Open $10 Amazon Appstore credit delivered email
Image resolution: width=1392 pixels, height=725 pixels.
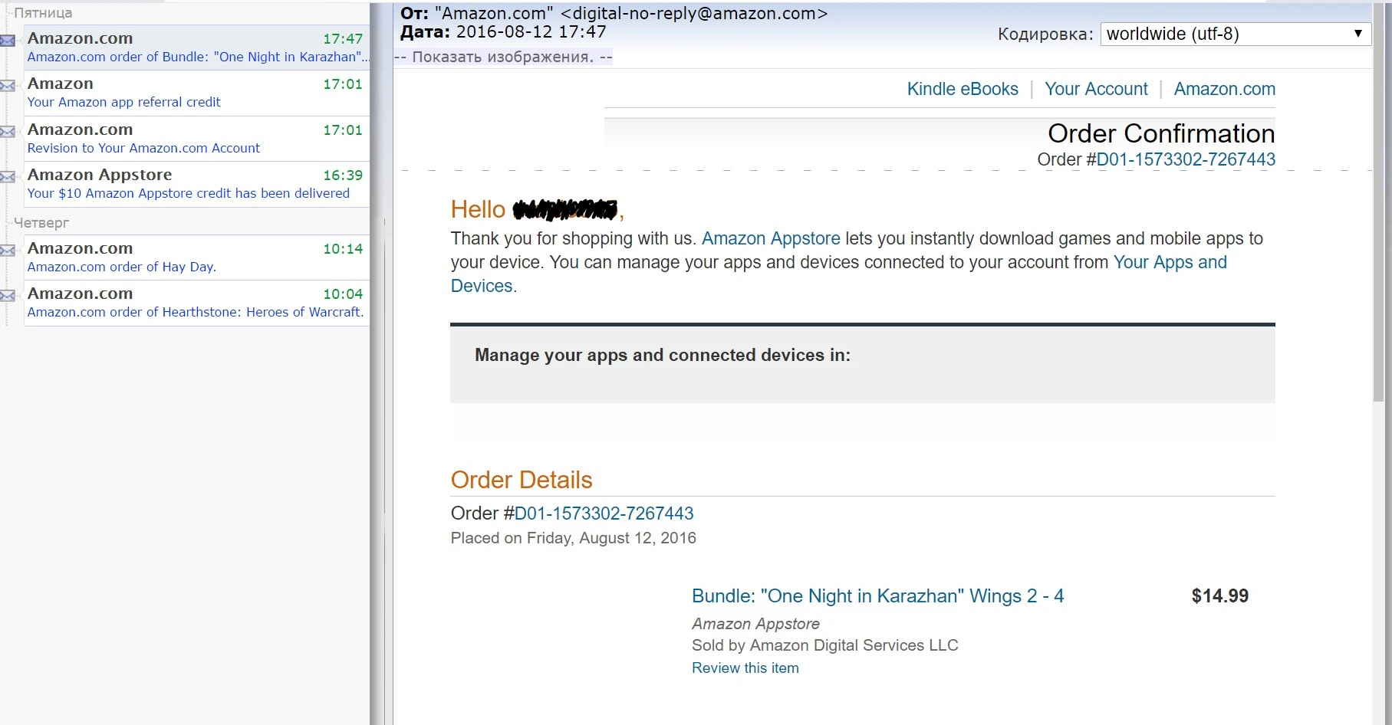(197, 184)
